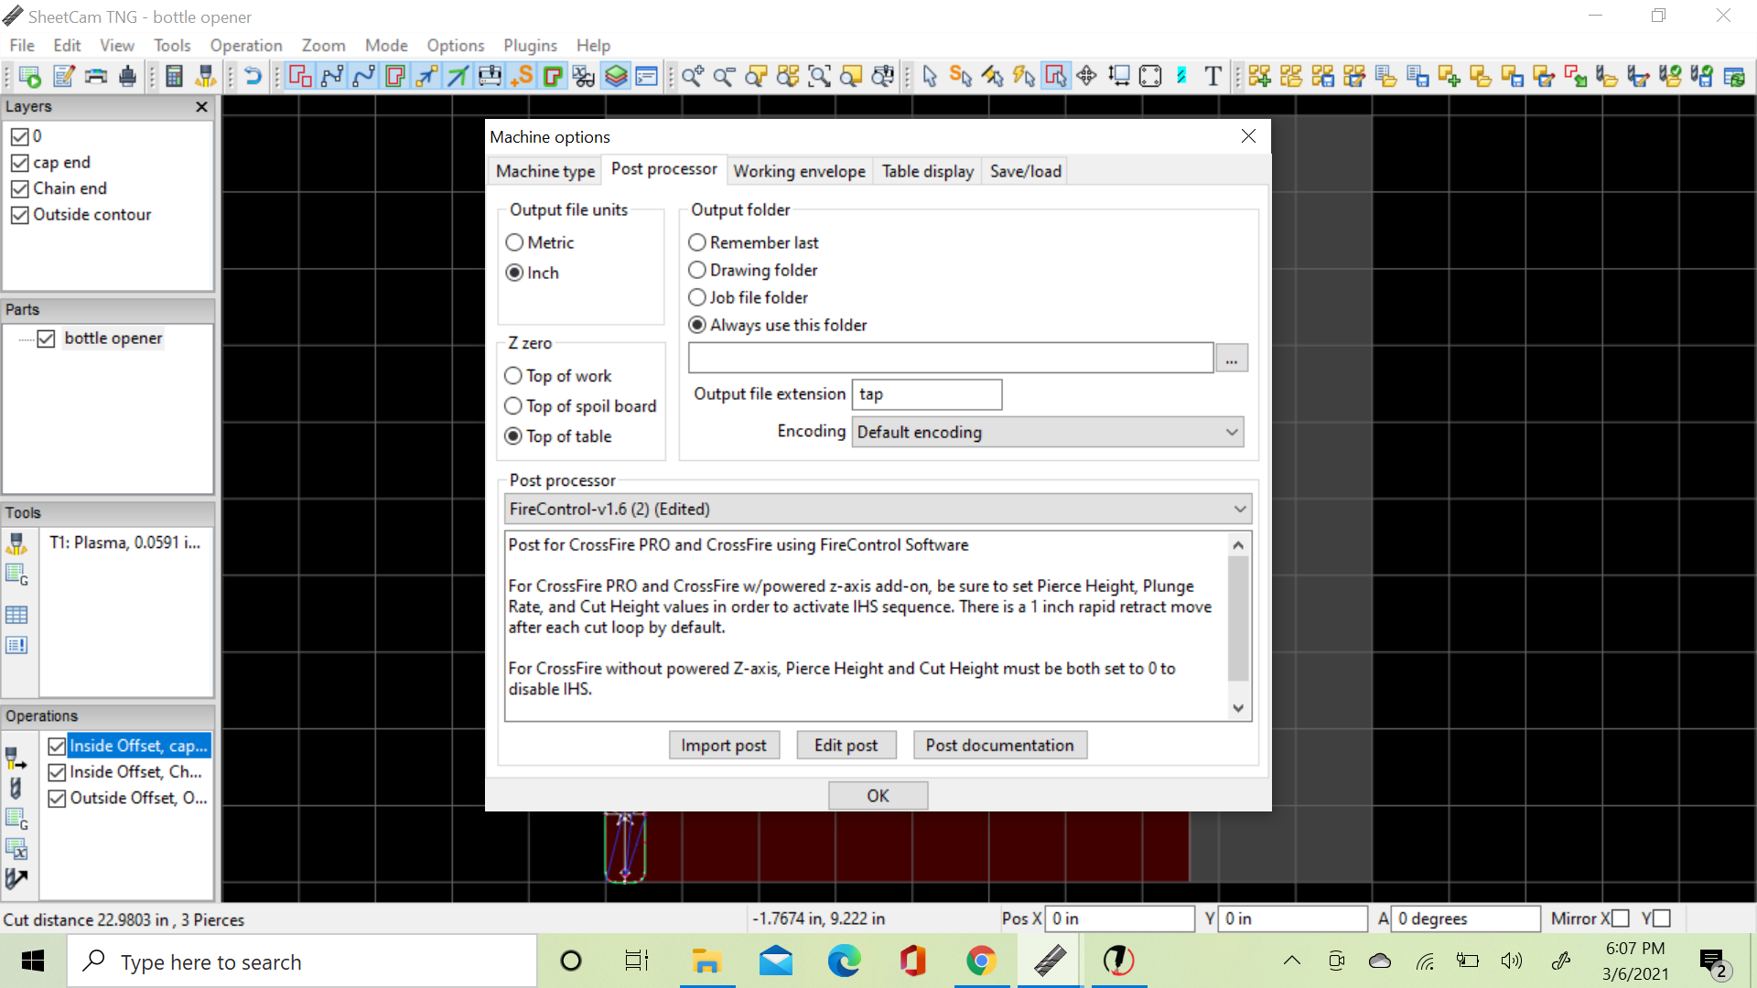
Task: Click the drilling operation icon in Operations
Action: point(16,789)
